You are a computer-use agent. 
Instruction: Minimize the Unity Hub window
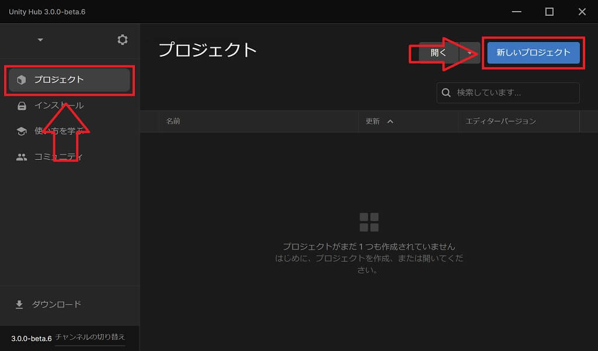click(516, 12)
